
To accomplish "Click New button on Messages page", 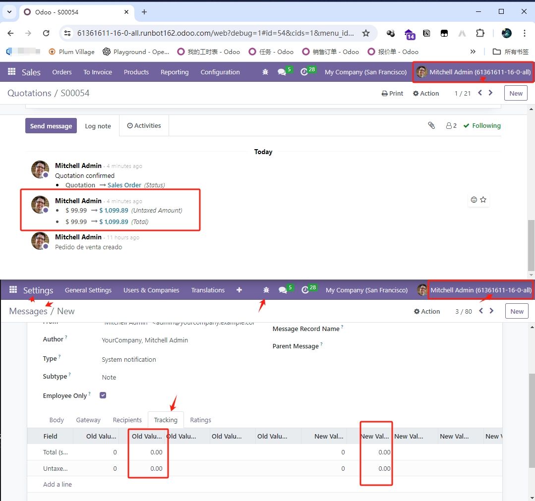I will (517, 311).
